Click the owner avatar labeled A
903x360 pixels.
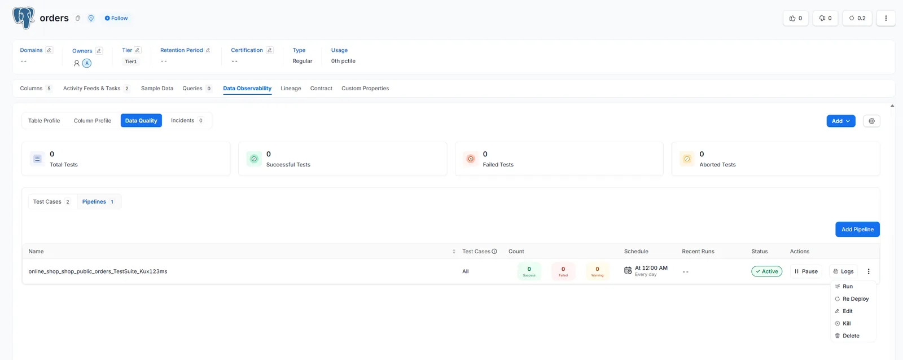click(x=87, y=63)
